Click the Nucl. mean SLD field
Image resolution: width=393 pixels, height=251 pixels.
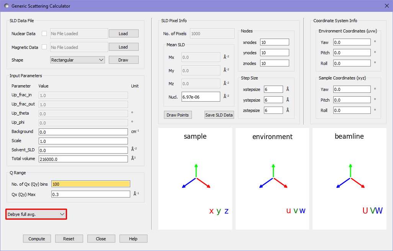coord(201,97)
